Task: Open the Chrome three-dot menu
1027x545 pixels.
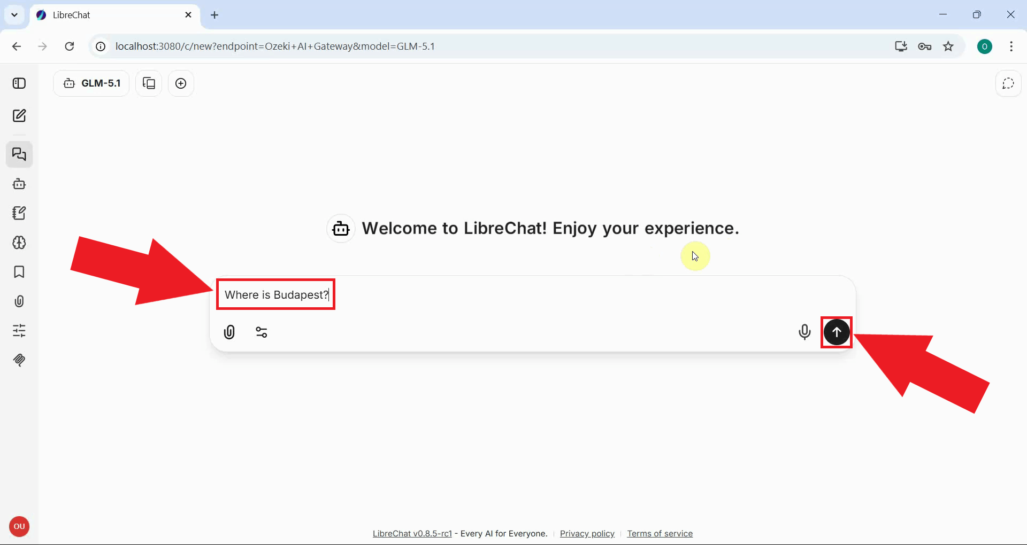Action: pyautogui.click(x=1011, y=46)
